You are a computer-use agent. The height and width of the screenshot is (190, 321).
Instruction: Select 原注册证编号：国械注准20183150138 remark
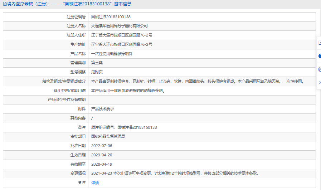coord(124,127)
